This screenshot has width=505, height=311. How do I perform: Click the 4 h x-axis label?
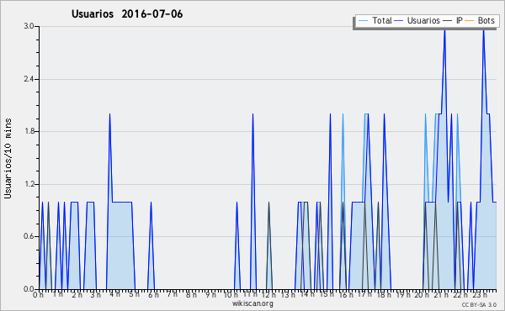pyautogui.click(x=115, y=294)
